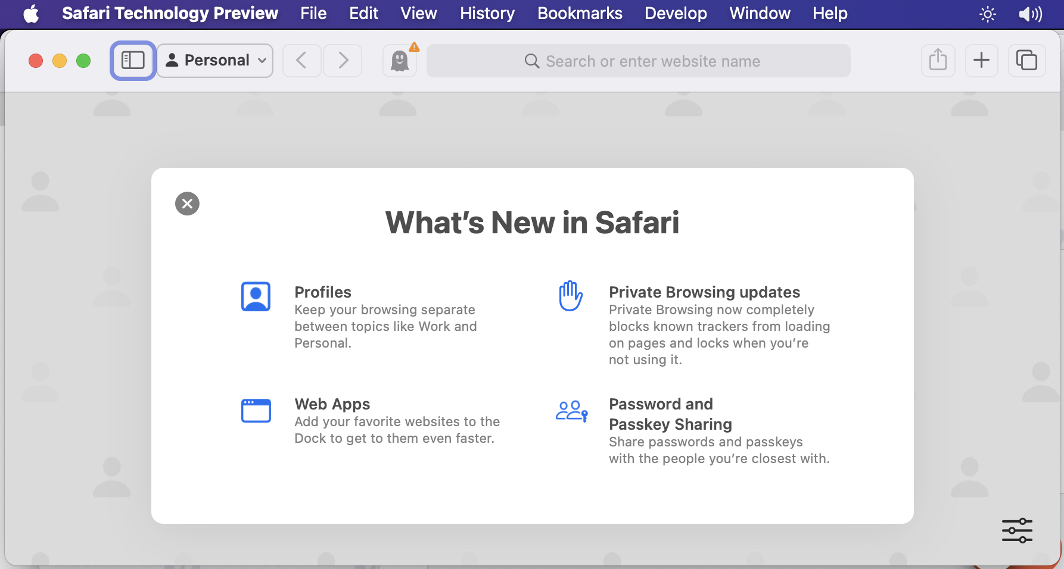
Task: Open start page customization sliders icon
Action: point(1016,530)
